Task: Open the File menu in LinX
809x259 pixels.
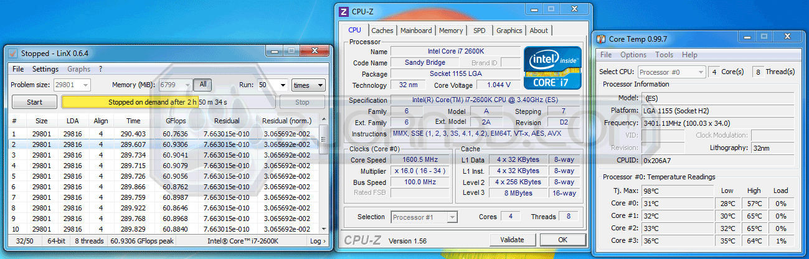Action: click(18, 69)
